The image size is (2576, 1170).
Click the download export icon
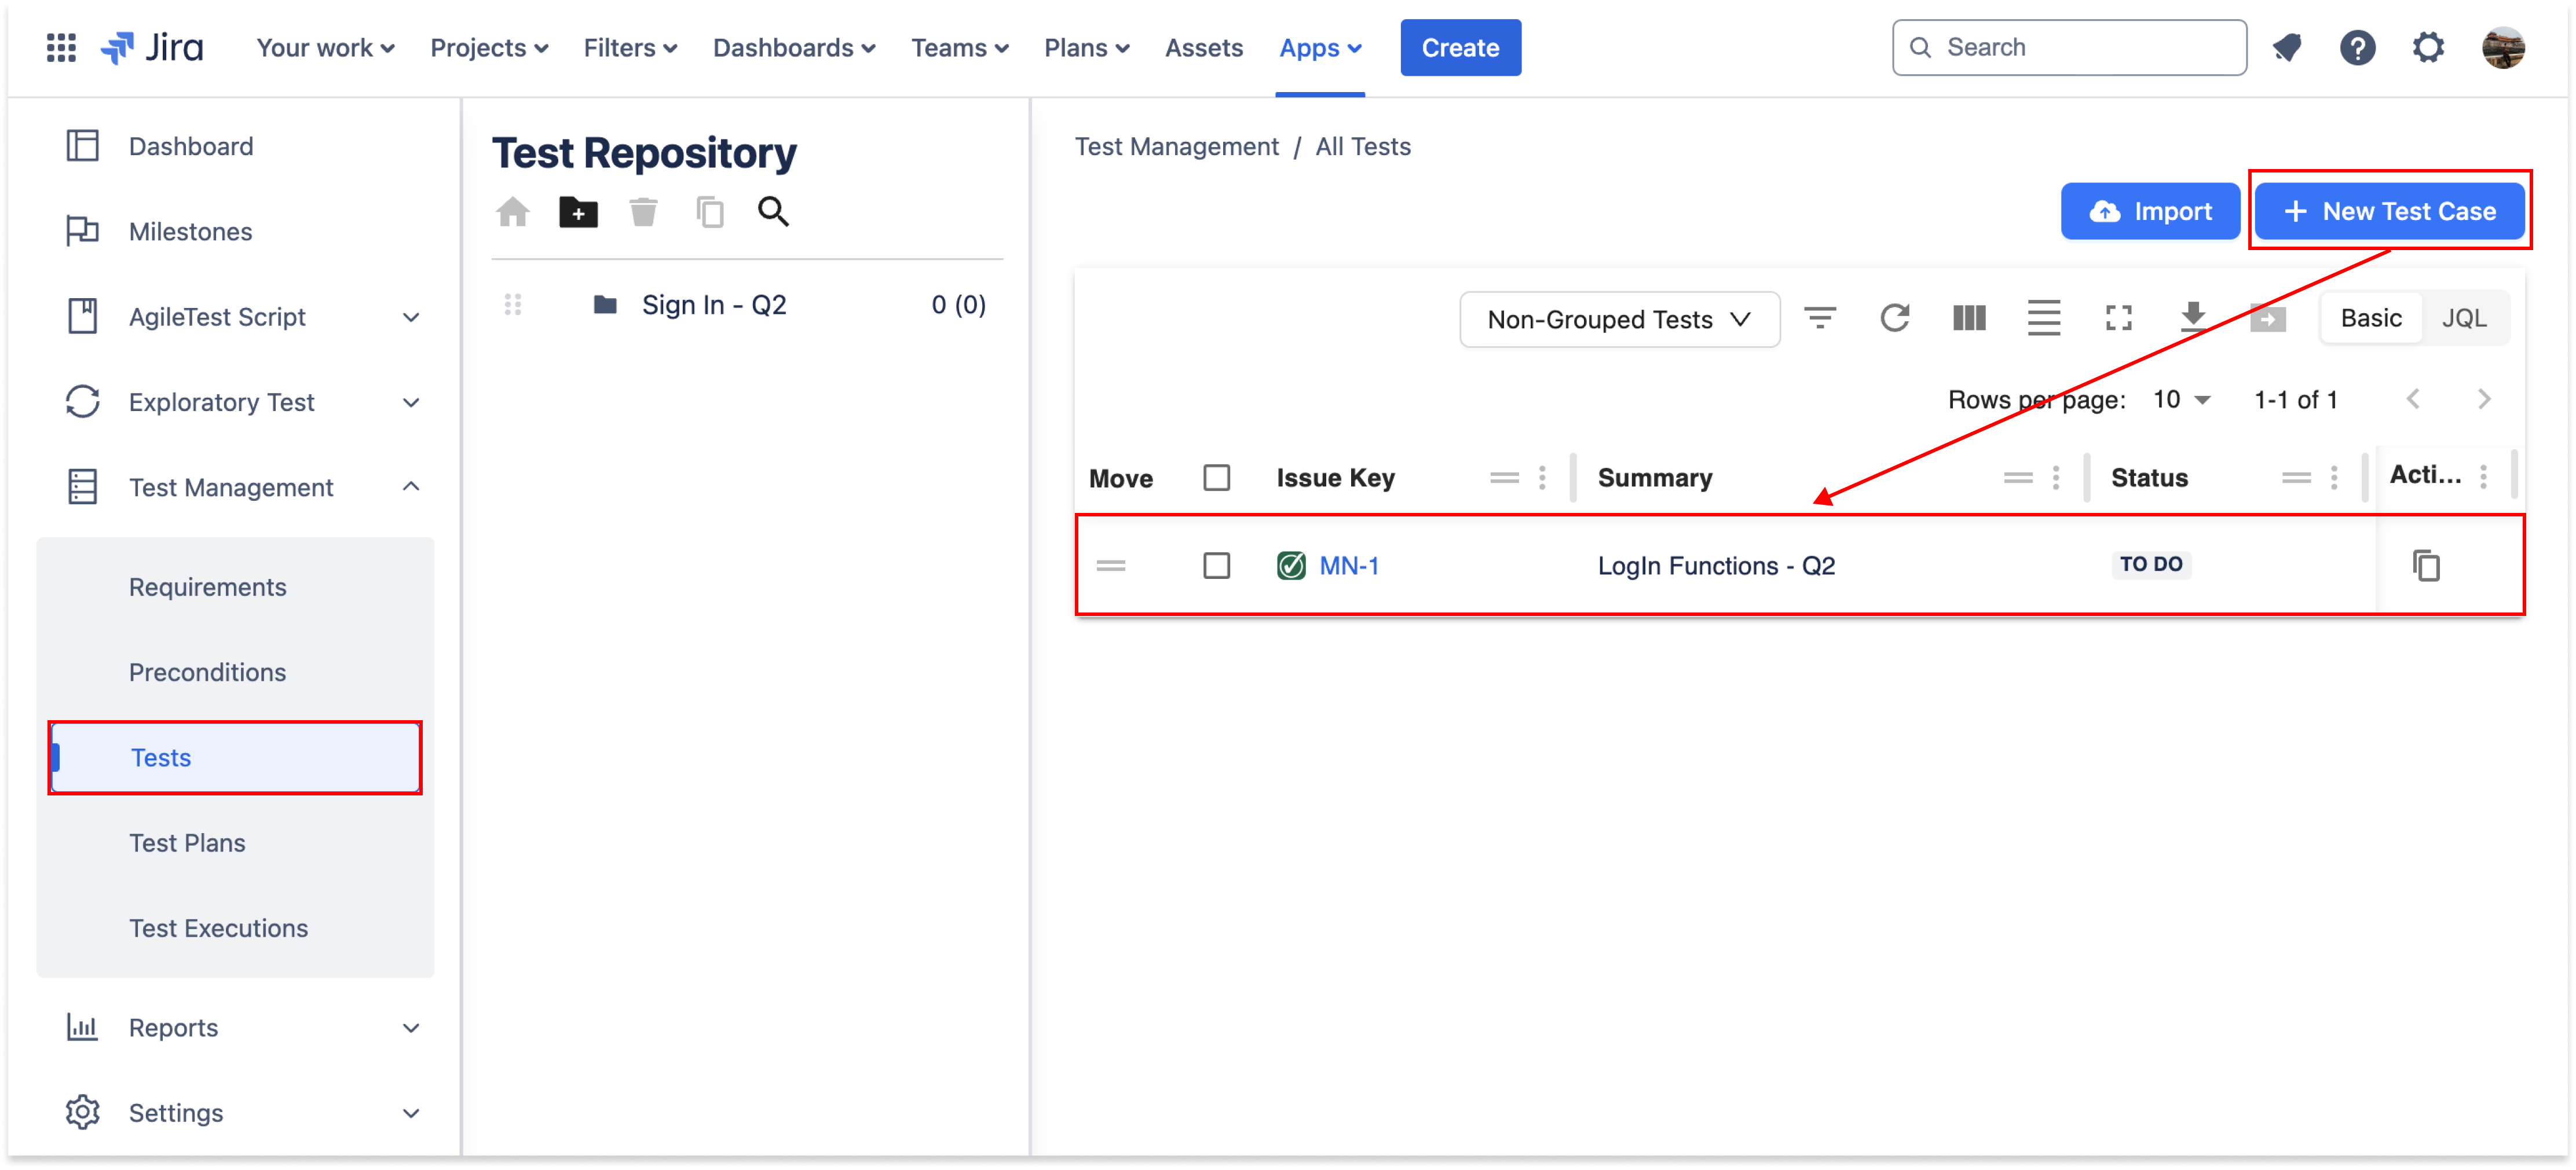[2193, 319]
